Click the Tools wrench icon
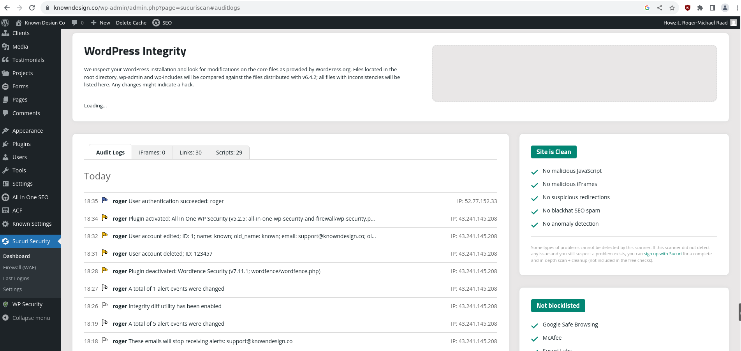The height and width of the screenshot is (351, 741). click(x=5, y=170)
